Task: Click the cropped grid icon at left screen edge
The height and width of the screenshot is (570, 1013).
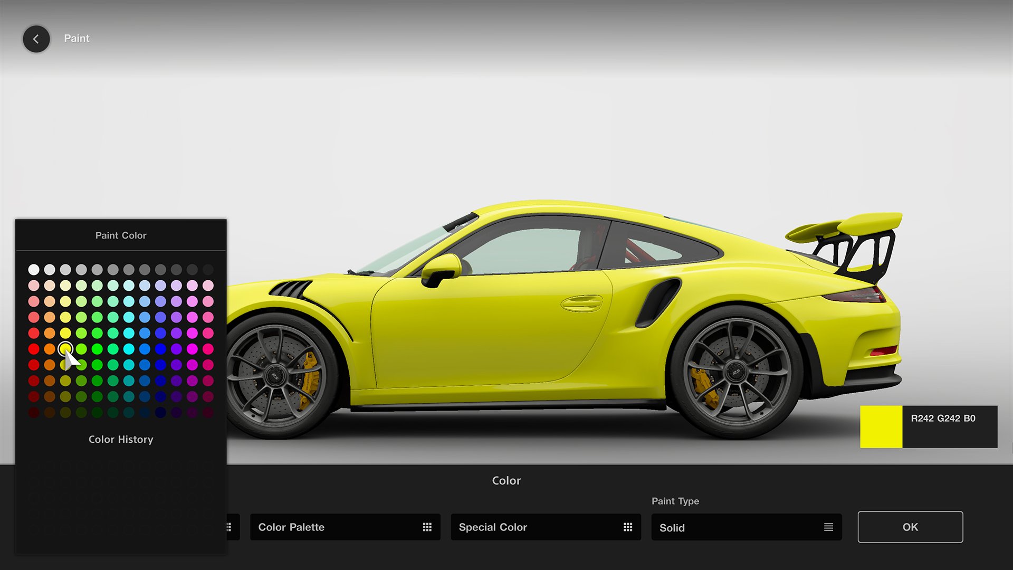Action: pyautogui.click(x=228, y=527)
